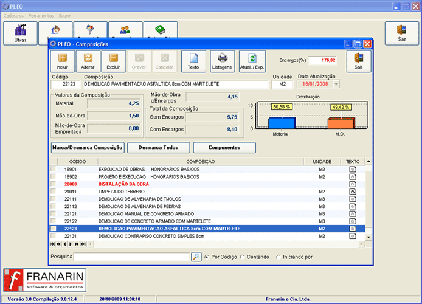This screenshot has width=422, height=304.
Task: Click list scrollbar up arrow
Action: (368, 161)
